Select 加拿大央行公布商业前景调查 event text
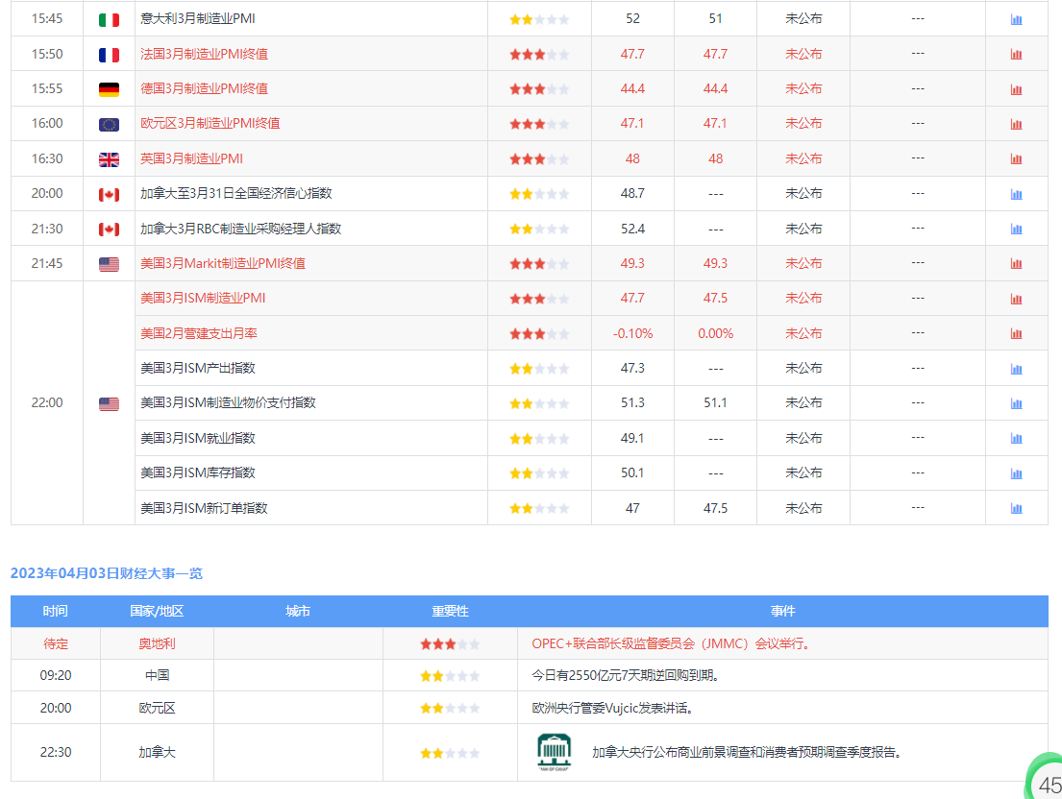The height and width of the screenshot is (799, 1062). coord(747,752)
